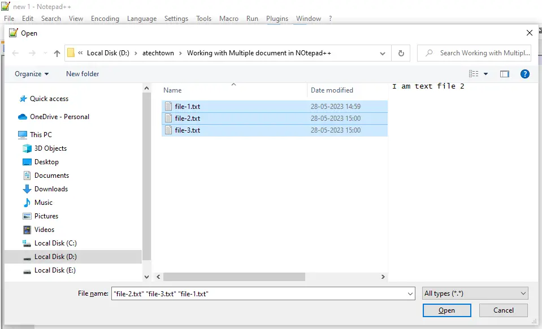Click the Open button
Screen dimensions: 542x329
click(446, 310)
